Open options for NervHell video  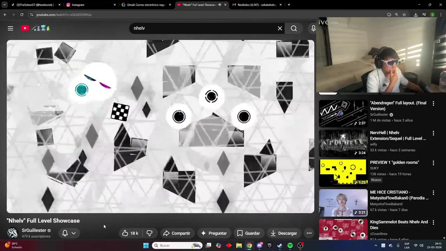click(433, 133)
